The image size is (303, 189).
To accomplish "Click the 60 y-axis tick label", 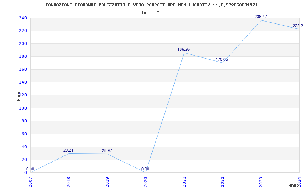I will [24, 134].
